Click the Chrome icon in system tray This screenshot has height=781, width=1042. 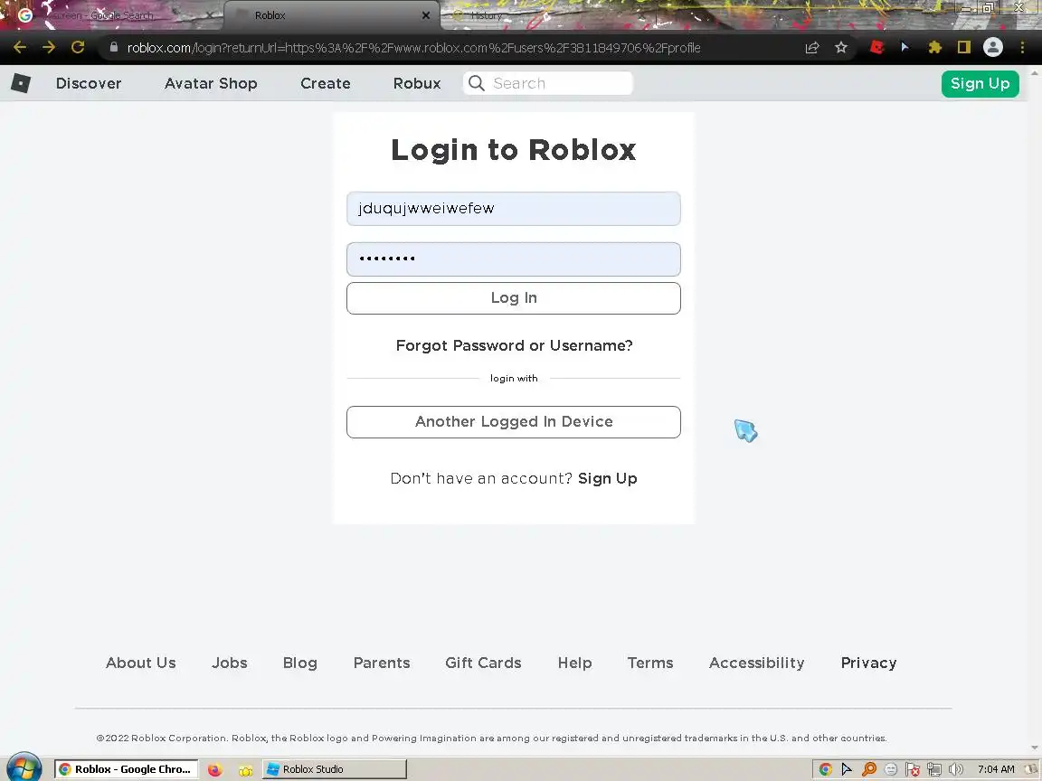tap(825, 769)
